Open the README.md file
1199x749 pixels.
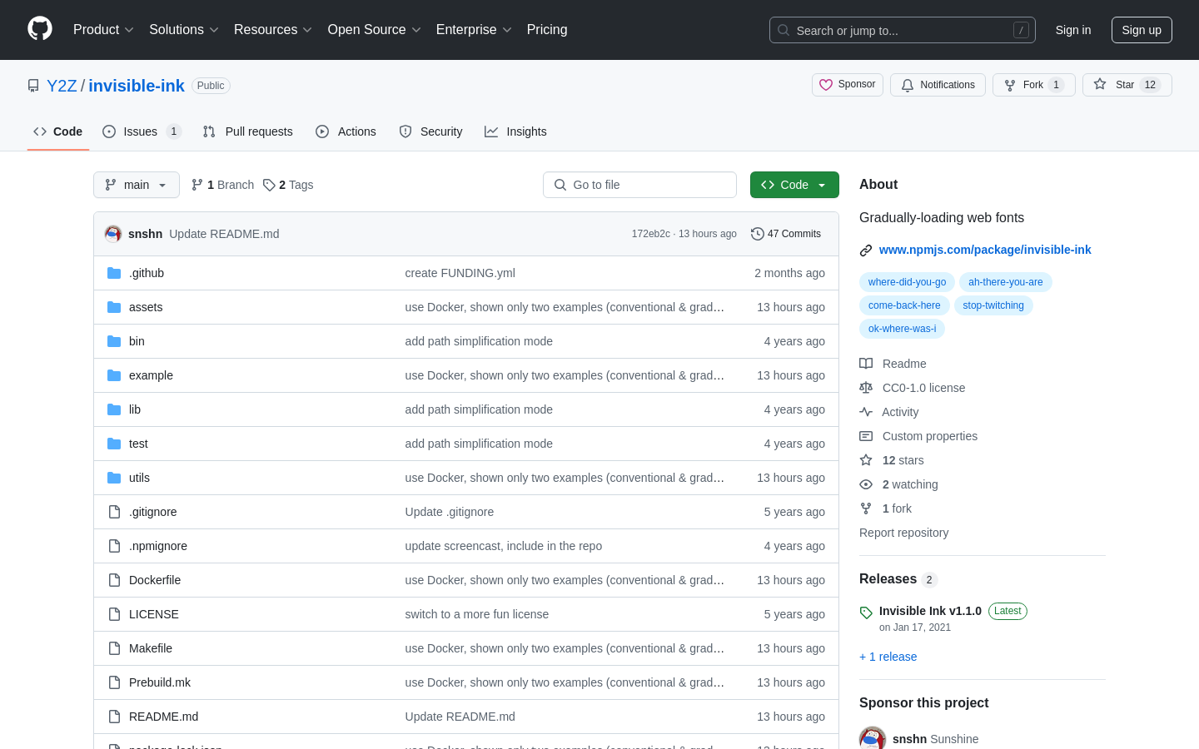[x=163, y=717]
